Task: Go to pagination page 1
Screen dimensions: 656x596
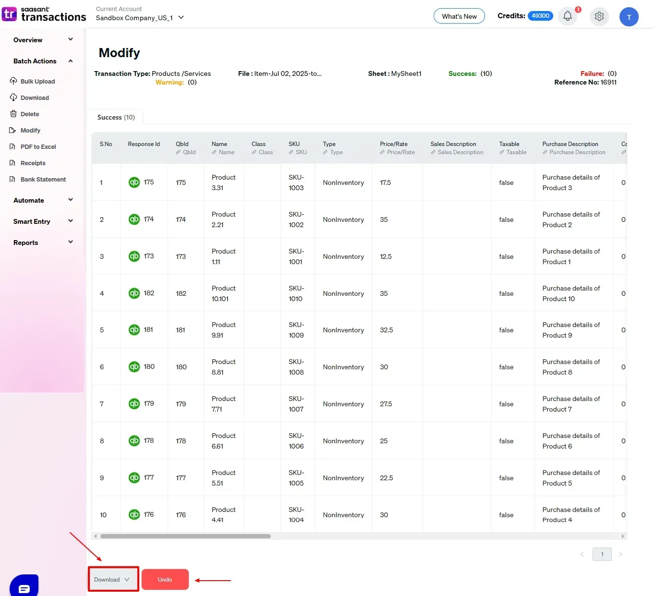Action: pyautogui.click(x=602, y=554)
